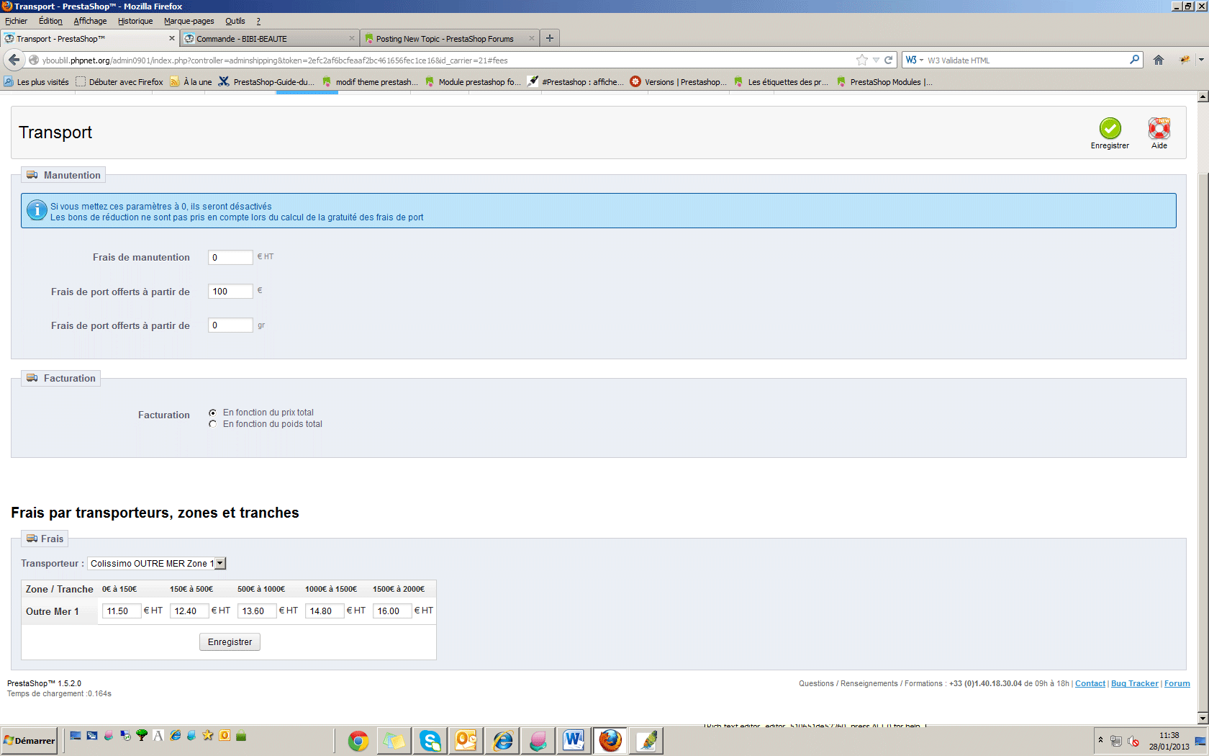
Task: Show hidden tray icons arrow
Action: [1100, 740]
